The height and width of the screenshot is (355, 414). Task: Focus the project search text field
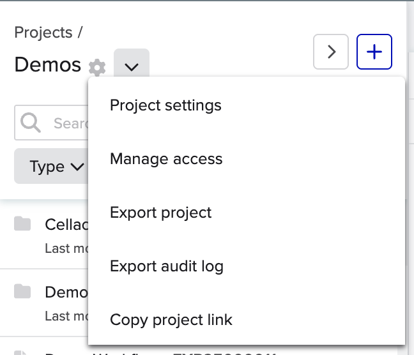[67, 123]
